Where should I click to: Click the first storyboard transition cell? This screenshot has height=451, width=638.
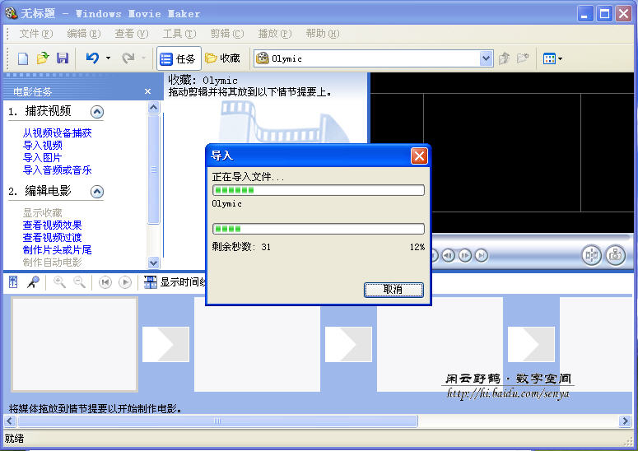pos(165,345)
